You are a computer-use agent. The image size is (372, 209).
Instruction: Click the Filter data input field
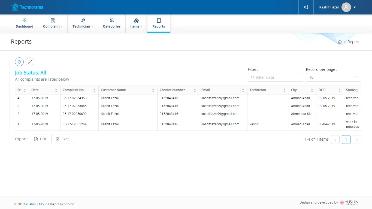tap(275, 77)
